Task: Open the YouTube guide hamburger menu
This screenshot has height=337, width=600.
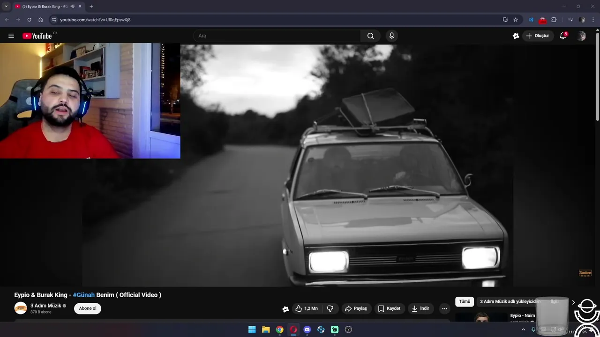Action: click(11, 36)
